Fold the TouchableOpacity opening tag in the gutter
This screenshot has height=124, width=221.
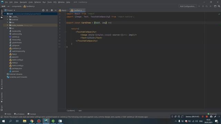tap(66, 32)
